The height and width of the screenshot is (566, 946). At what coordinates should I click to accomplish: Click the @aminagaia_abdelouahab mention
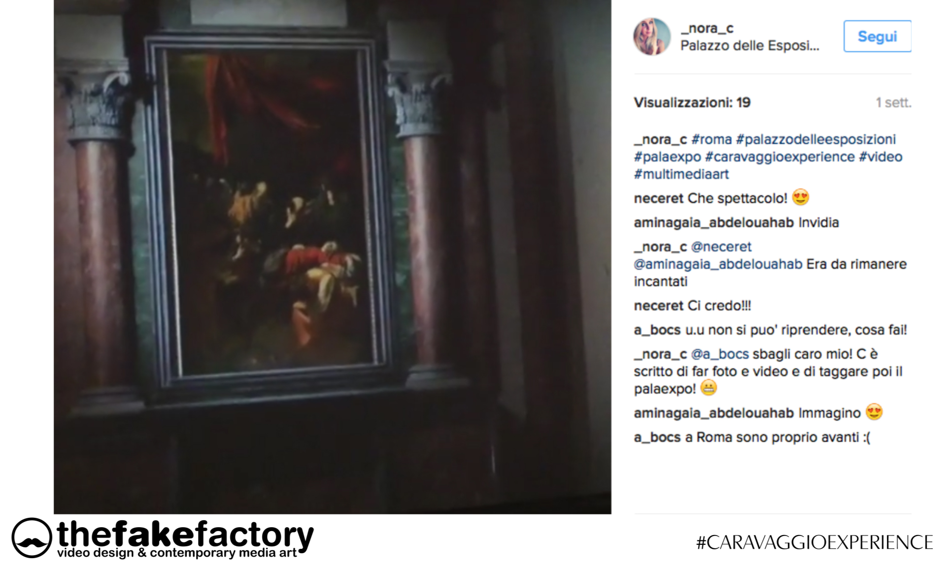pyautogui.click(x=718, y=264)
